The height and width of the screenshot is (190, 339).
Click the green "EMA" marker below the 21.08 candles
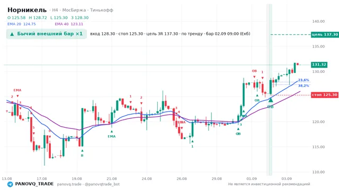[112, 136]
